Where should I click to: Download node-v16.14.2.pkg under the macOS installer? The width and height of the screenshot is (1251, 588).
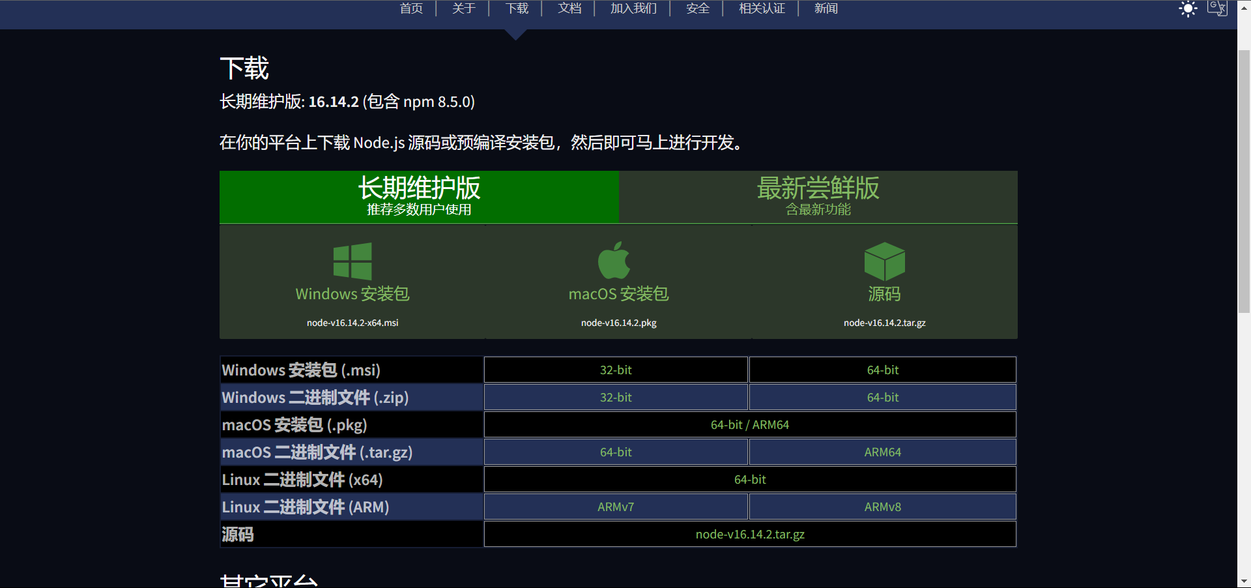coord(619,323)
